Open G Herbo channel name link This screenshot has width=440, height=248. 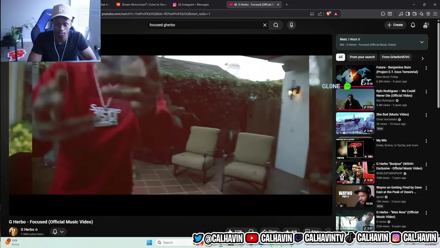click(27, 229)
